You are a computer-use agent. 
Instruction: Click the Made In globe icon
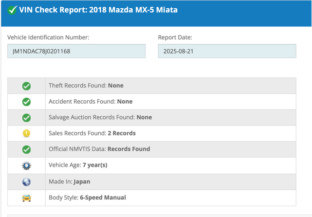27,181
